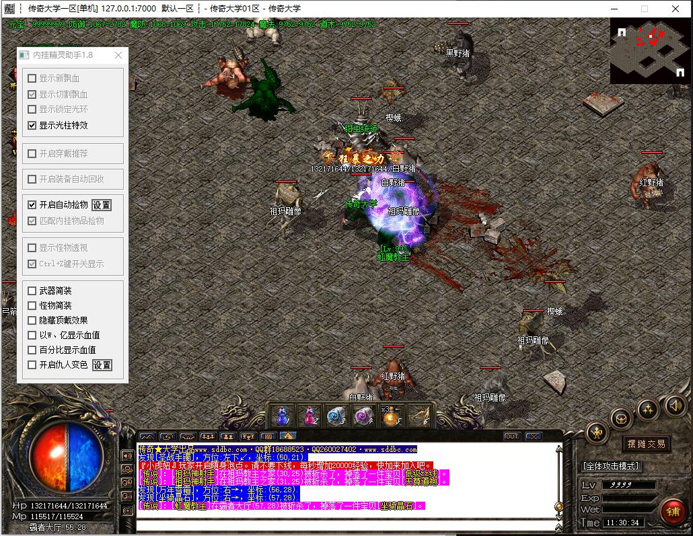Image resolution: width=693 pixels, height=536 pixels.
Task: Click the red-blue HP/MP orb
Action: coord(68,457)
